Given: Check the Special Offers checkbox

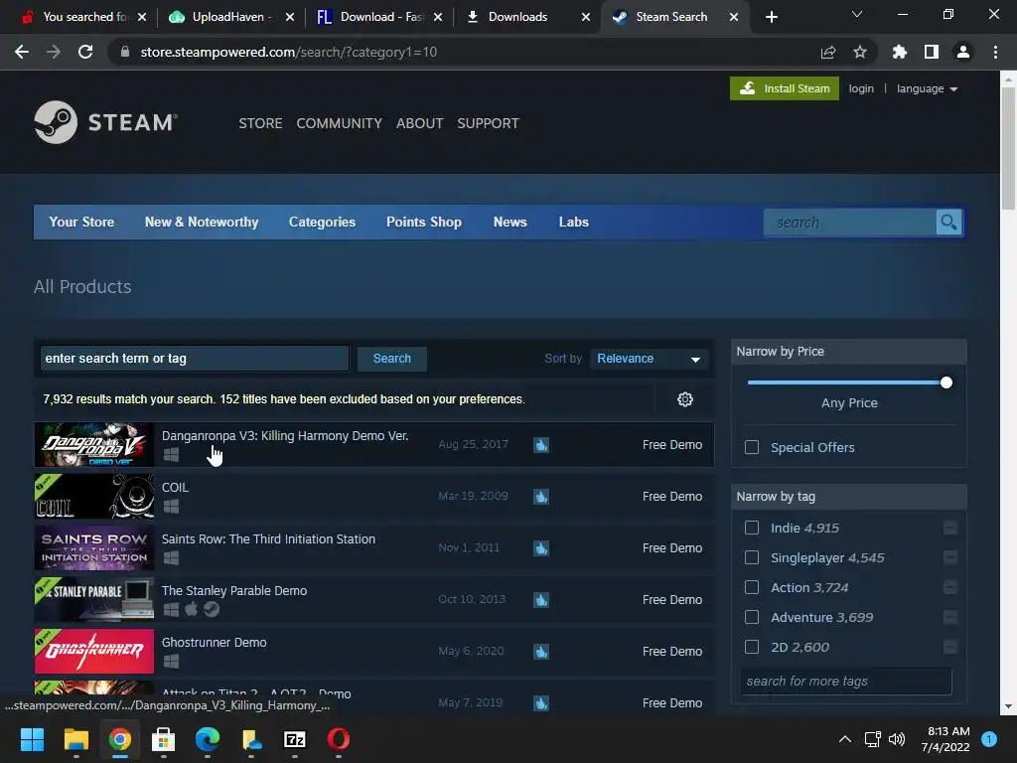Looking at the screenshot, I should tap(752, 447).
